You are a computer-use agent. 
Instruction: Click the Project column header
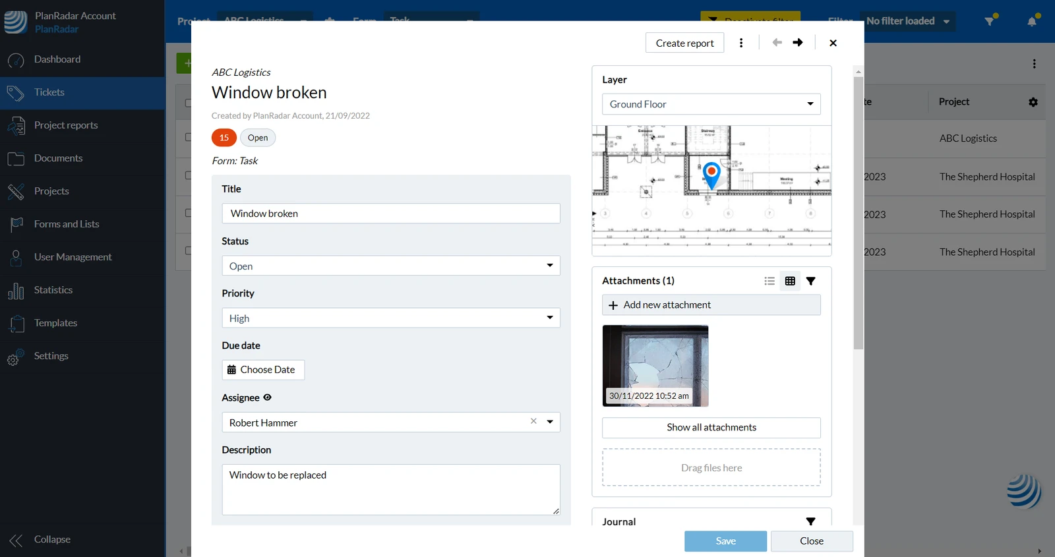coord(953,102)
